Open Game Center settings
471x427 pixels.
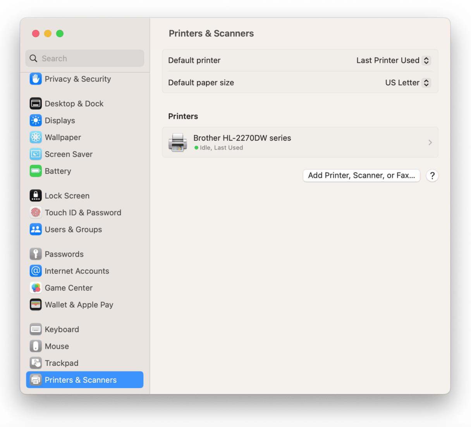click(85, 288)
